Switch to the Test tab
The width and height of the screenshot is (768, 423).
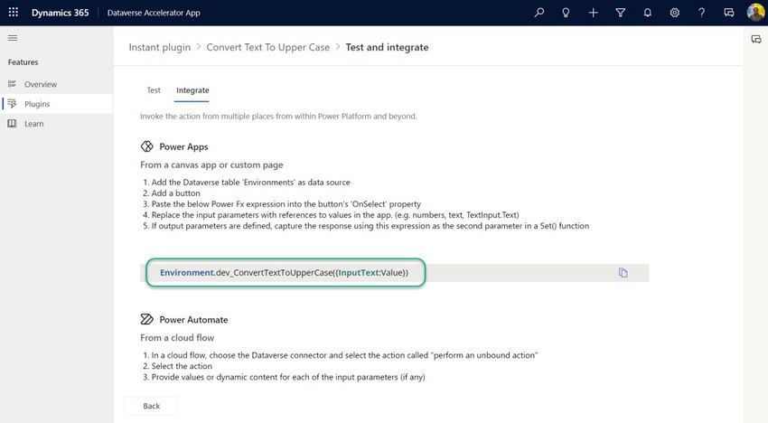(154, 90)
